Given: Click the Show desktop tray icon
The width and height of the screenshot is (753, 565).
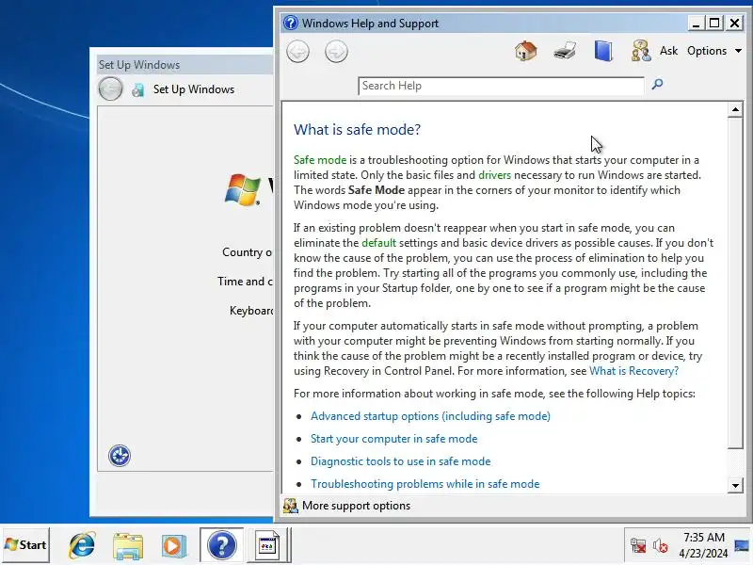Looking at the screenshot, I should point(742,545).
